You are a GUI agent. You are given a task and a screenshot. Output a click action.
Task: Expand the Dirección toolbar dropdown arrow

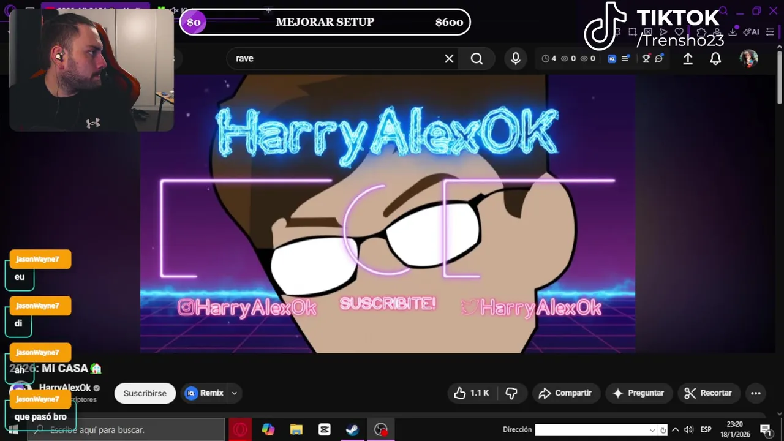[x=652, y=430]
